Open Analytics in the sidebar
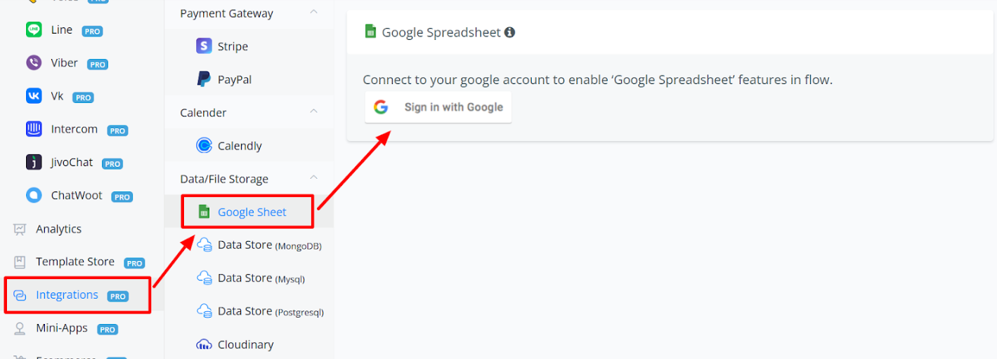Image resolution: width=997 pixels, height=359 pixels. point(58,229)
